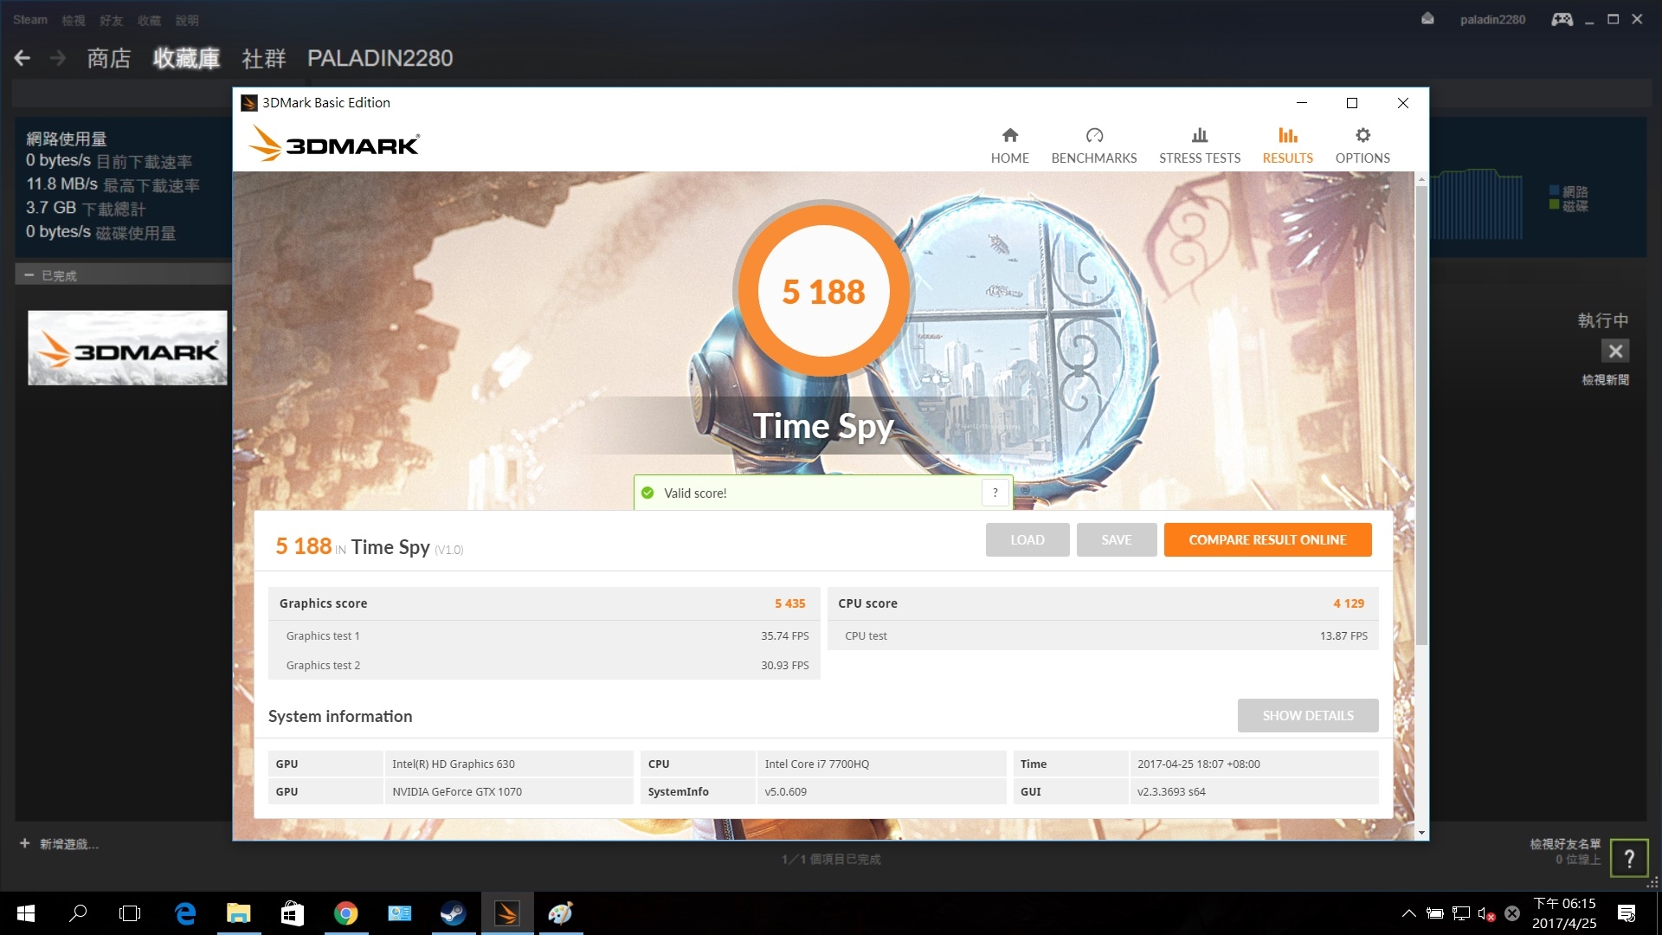Open the Steam 社群 community tab
The height and width of the screenshot is (935, 1662).
264,58
